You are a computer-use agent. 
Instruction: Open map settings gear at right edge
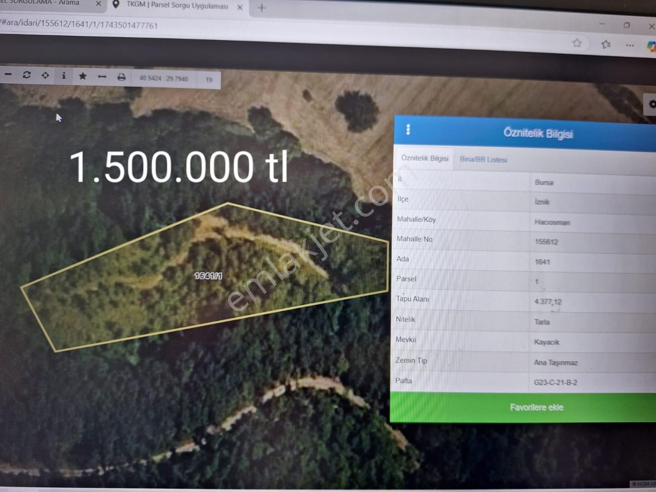point(651,104)
